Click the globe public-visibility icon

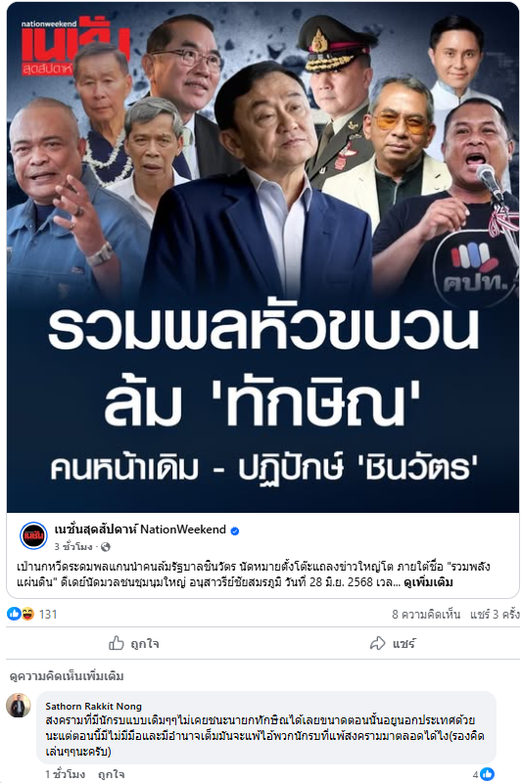point(106,547)
